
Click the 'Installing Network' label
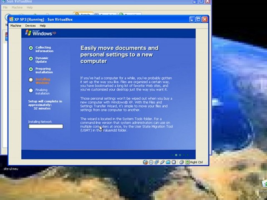tap(40, 122)
